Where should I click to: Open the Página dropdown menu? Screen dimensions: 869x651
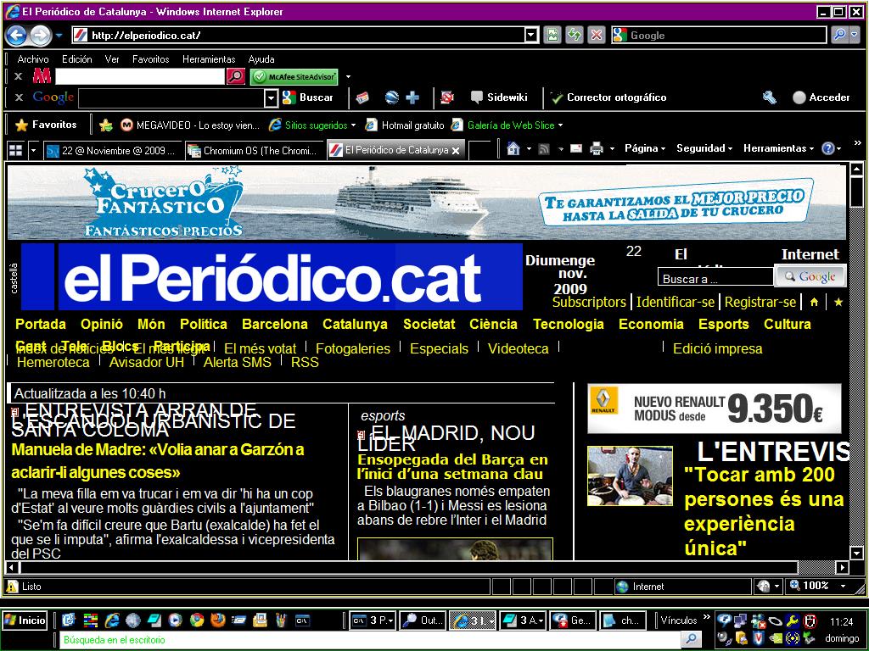tap(644, 148)
